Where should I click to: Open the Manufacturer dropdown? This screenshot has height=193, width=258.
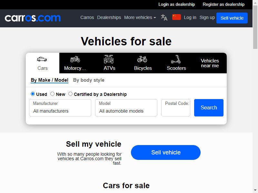[x=60, y=108]
